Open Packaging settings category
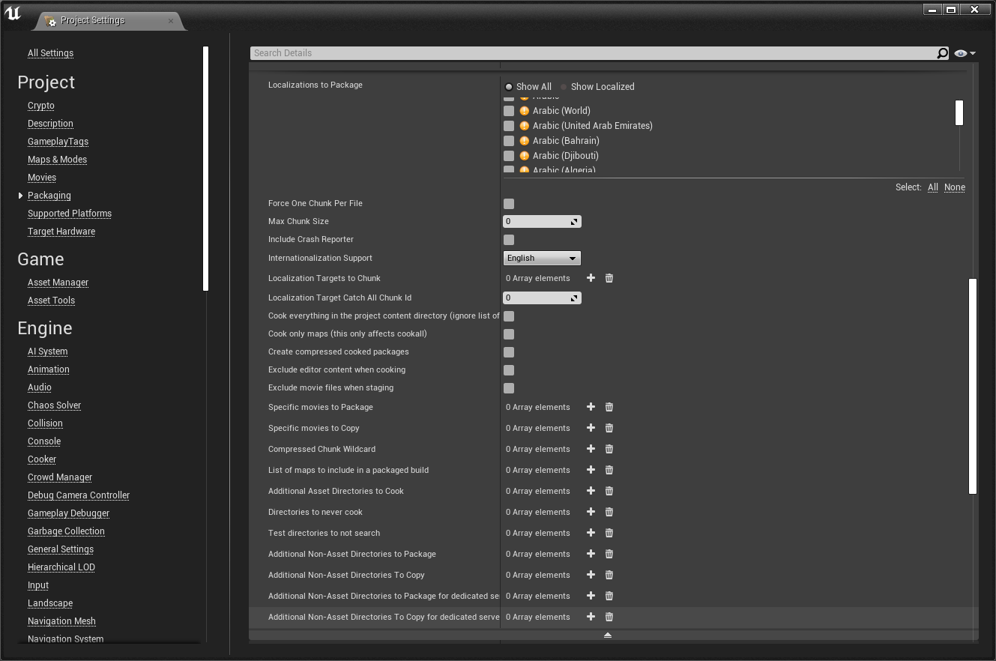Image resolution: width=996 pixels, height=661 pixels. (49, 196)
